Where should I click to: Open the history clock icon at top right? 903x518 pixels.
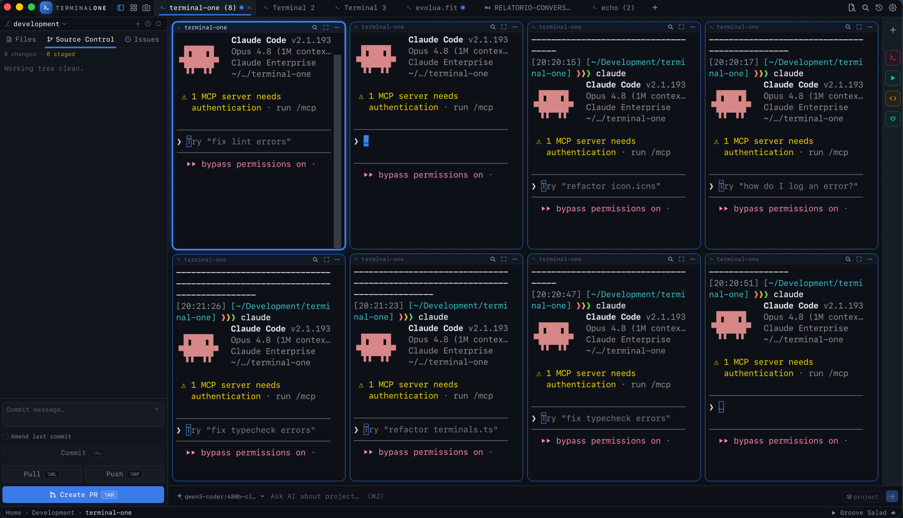pyautogui.click(x=879, y=8)
